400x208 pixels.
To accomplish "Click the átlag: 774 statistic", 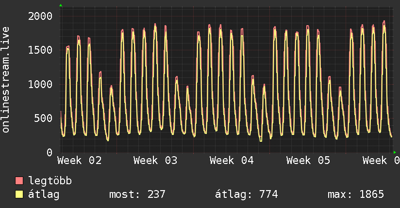I will click(x=247, y=194).
